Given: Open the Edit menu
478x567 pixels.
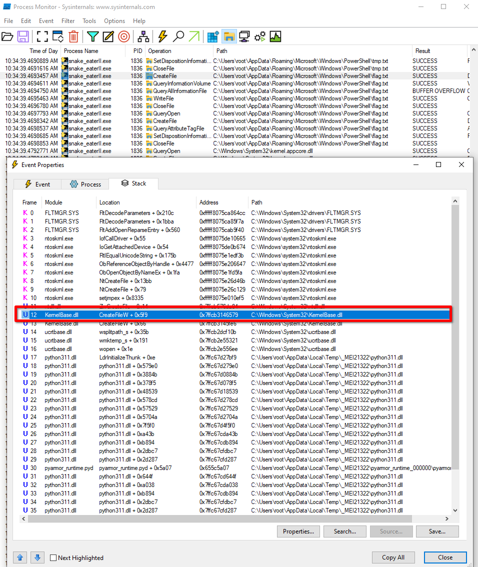Looking at the screenshot, I should (25, 21).
